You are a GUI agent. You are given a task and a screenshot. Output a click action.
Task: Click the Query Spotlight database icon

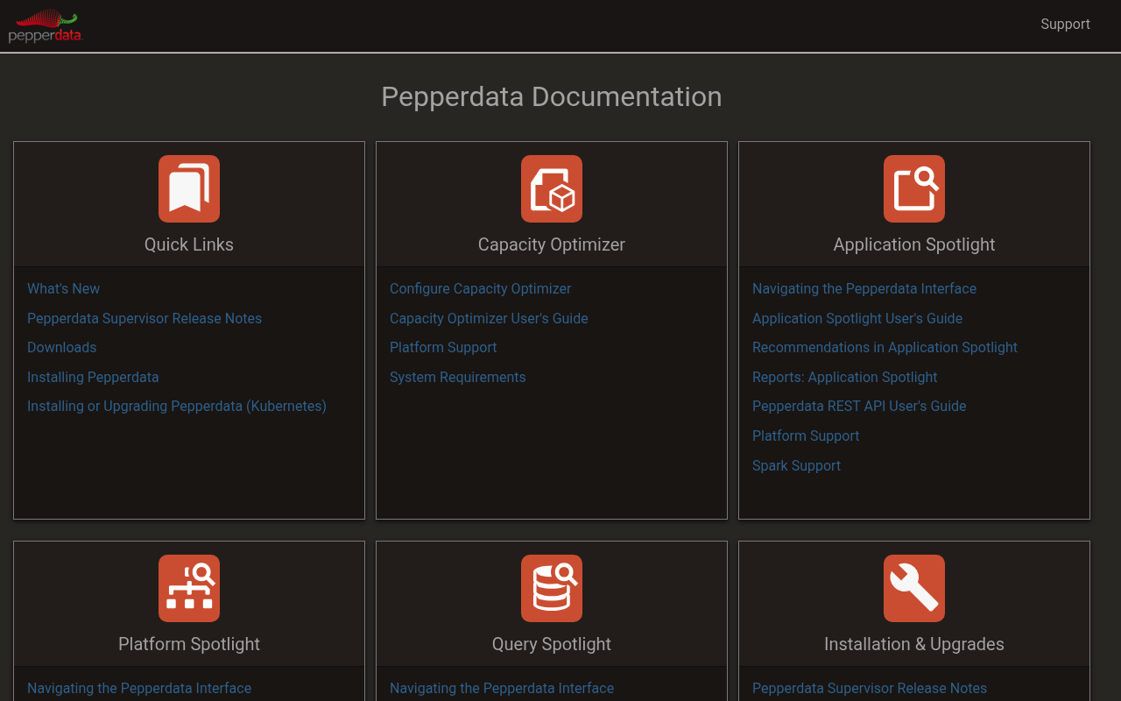(552, 588)
